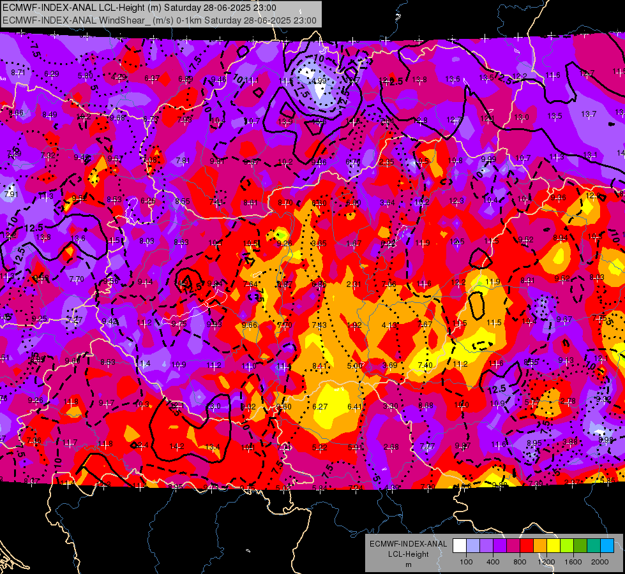Click the grid value 4.99

(319, 80)
